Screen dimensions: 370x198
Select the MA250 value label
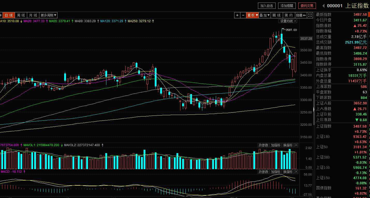pos(139,21)
